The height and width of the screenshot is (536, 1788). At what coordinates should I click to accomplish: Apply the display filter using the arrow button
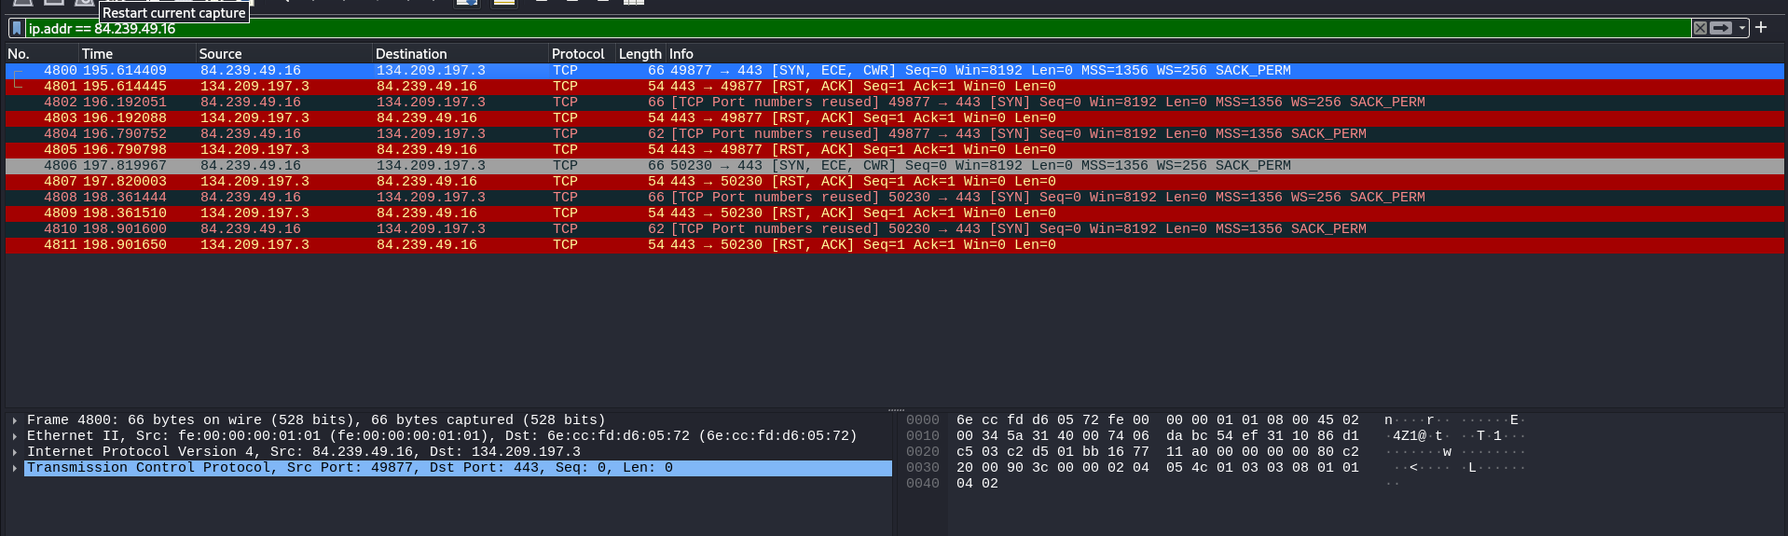click(1721, 28)
